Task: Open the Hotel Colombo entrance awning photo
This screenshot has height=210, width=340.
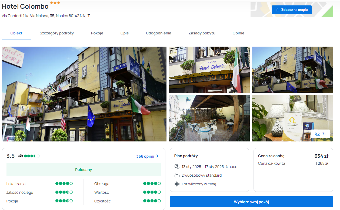Action: (x=209, y=70)
